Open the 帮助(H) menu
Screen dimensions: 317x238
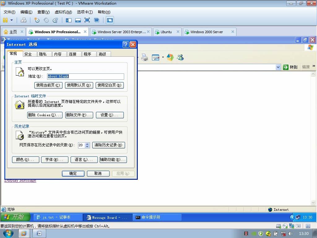coord(104,12)
